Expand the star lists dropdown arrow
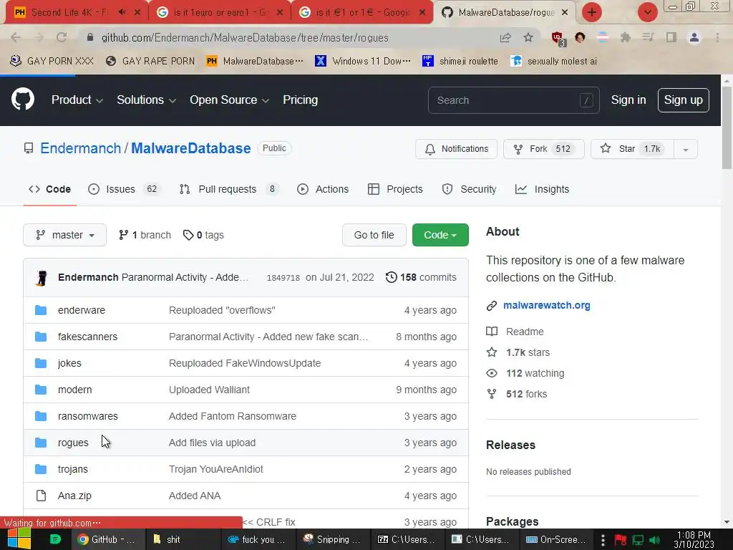 click(686, 149)
